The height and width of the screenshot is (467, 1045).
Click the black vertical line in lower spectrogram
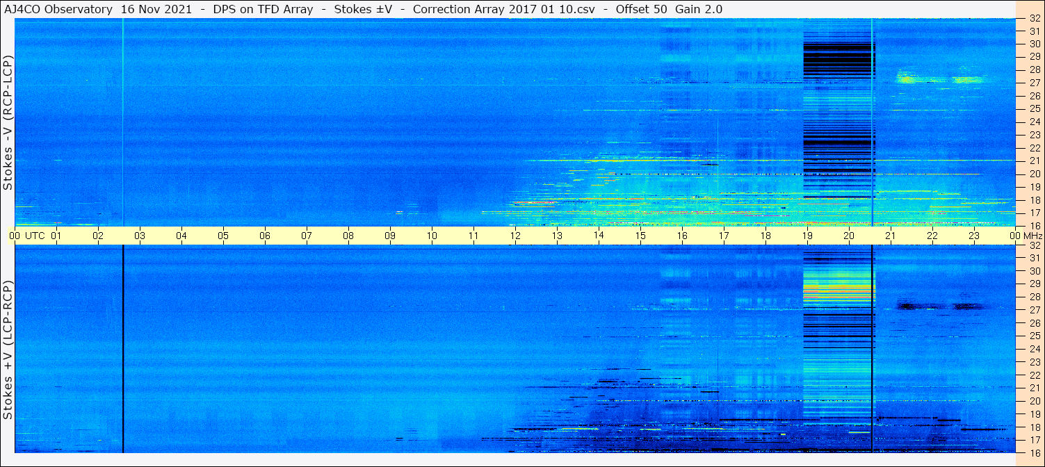[122, 349]
